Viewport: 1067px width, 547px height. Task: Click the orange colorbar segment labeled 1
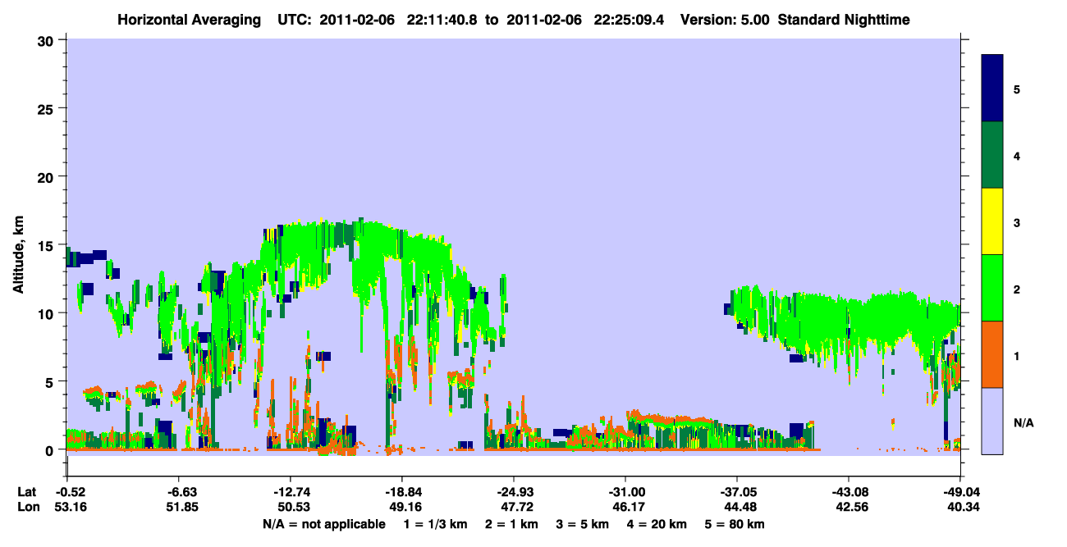click(x=992, y=354)
